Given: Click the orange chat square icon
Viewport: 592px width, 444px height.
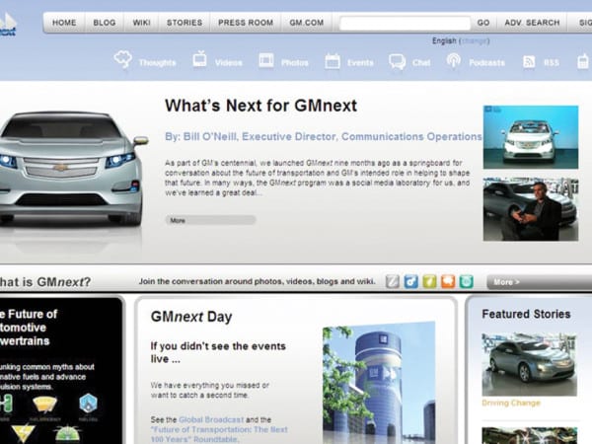Looking at the screenshot, I should [448, 282].
